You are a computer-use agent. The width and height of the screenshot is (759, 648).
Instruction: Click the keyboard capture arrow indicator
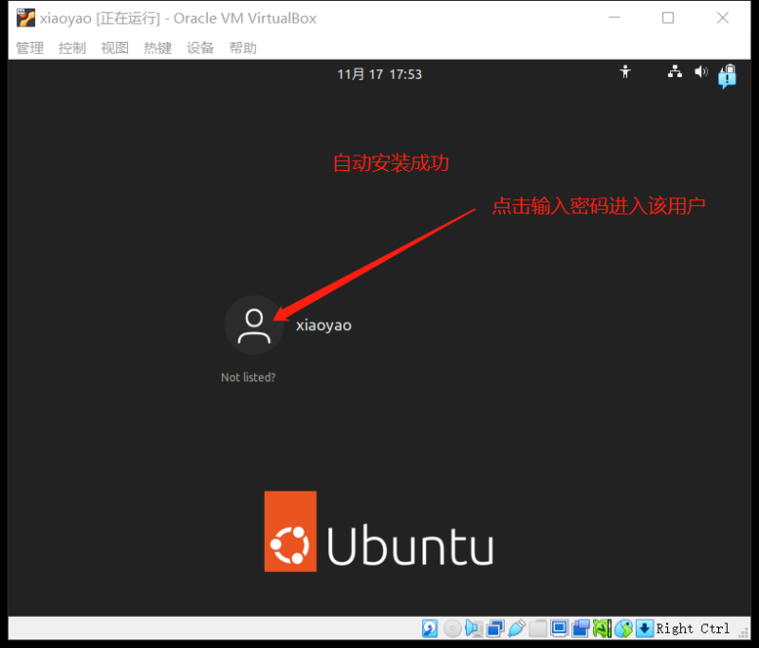tap(644, 628)
